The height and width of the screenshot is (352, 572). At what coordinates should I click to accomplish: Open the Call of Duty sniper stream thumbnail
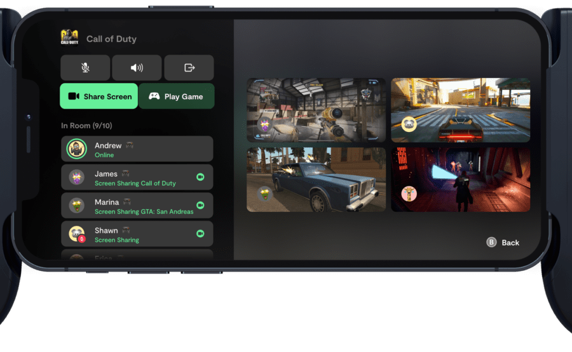coord(317,110)
